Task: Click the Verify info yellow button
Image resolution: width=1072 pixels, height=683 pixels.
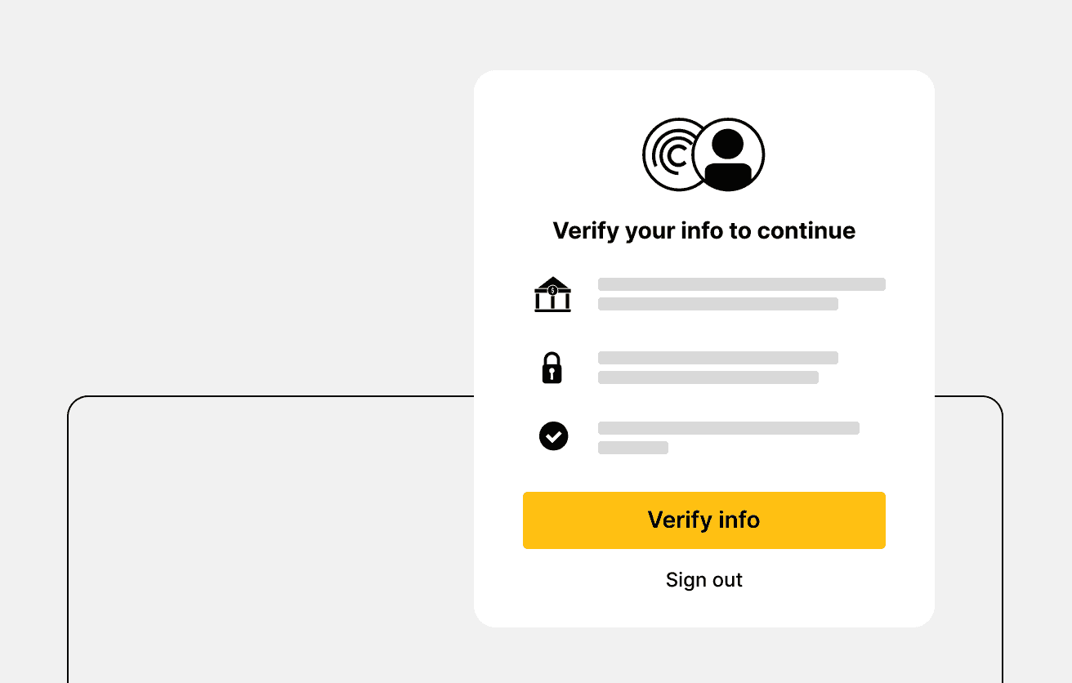Action: tap(704, 520)
